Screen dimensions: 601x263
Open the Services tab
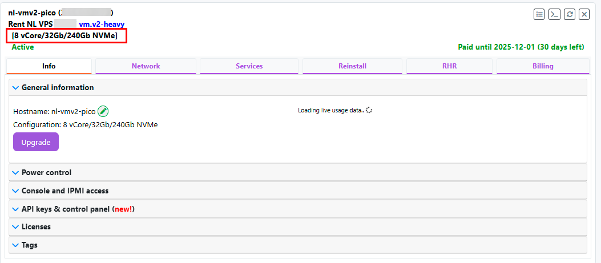pos(249,66)
